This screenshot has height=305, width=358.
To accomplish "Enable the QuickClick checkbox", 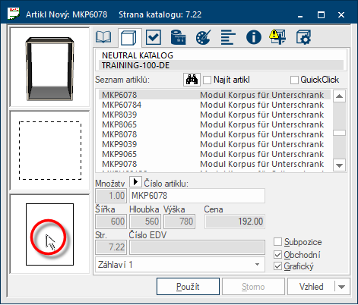I will (x=294, y=80).
